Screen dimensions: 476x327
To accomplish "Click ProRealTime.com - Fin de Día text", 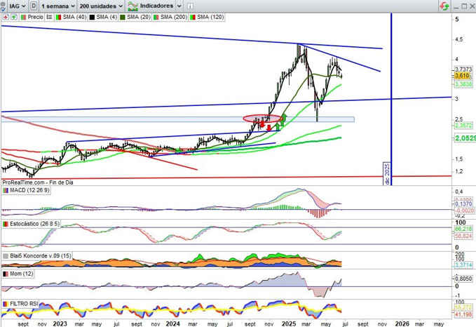I will click(38, 182).
